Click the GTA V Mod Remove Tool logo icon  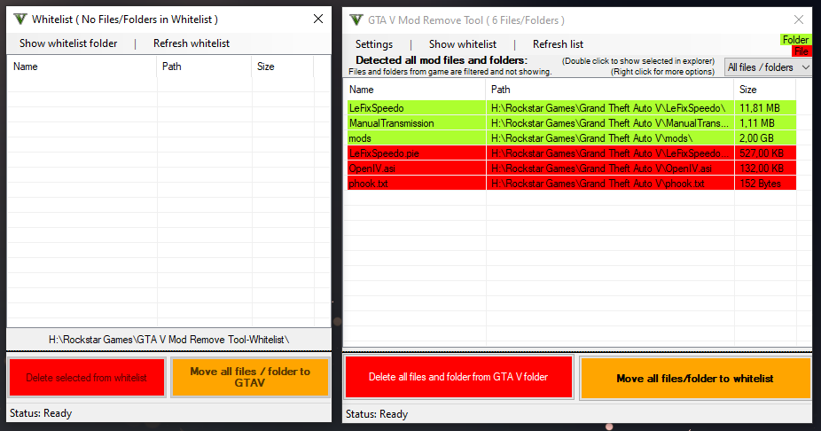(x=356, y=20)
